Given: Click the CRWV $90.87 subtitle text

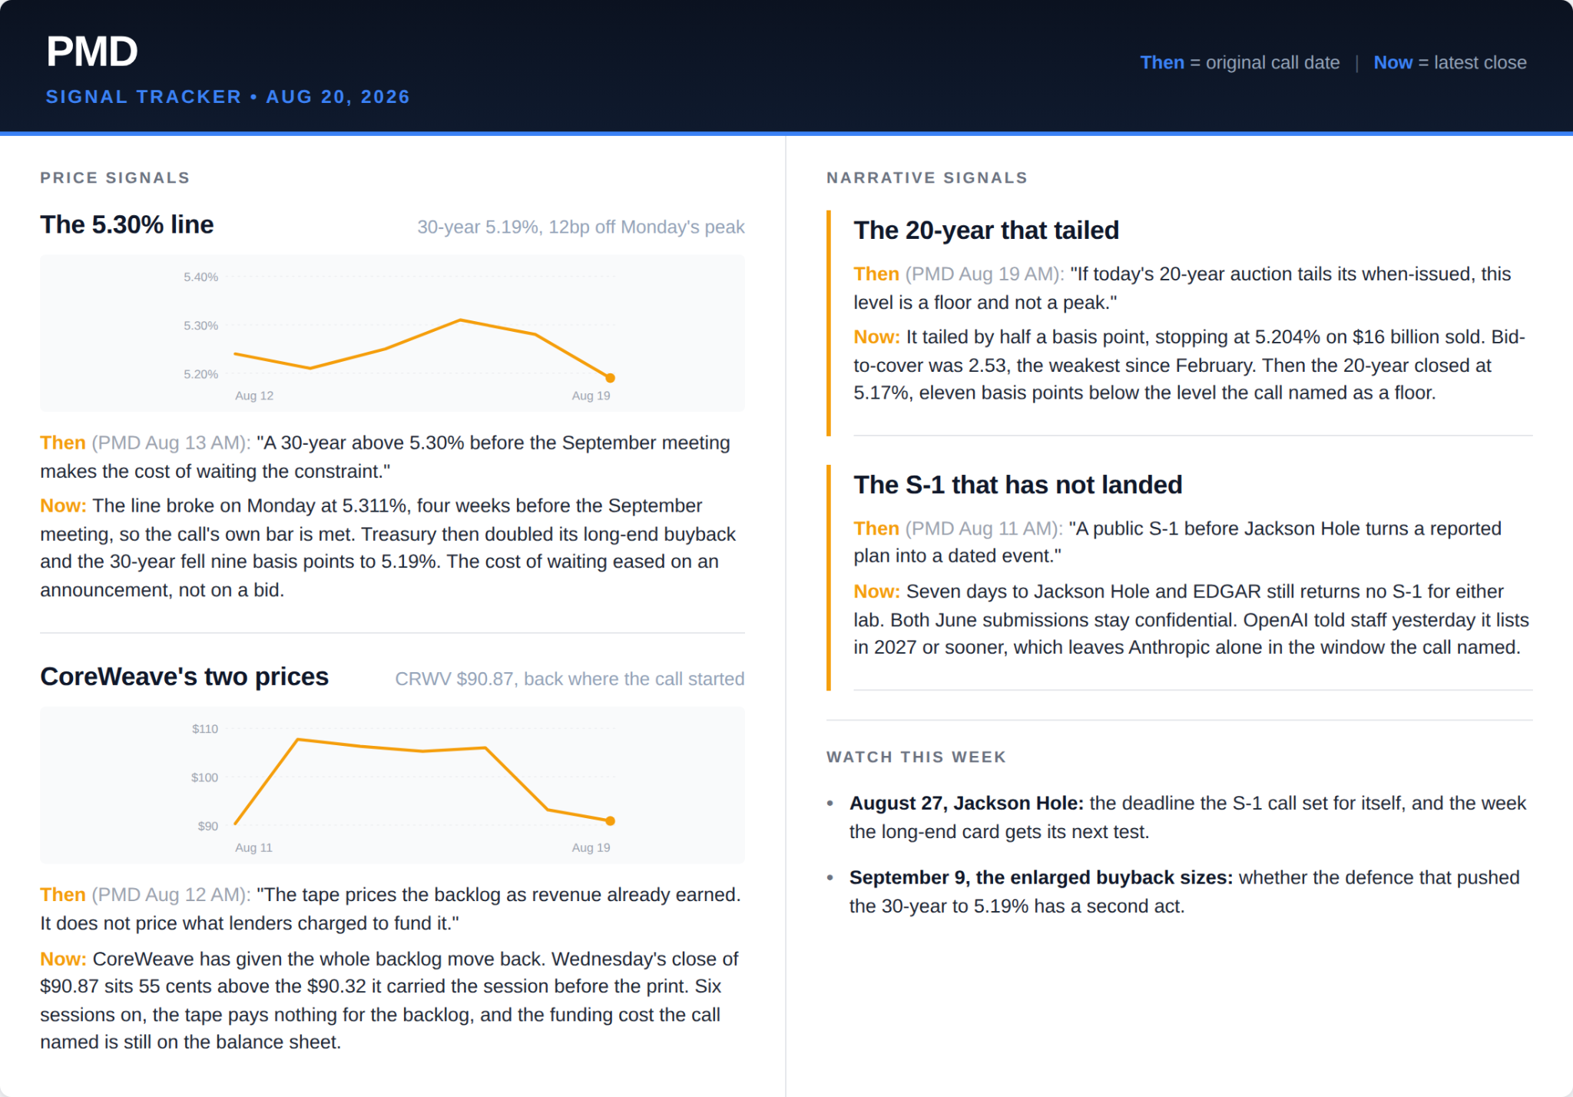Looking at the screenshot, I should pos(569,679).
